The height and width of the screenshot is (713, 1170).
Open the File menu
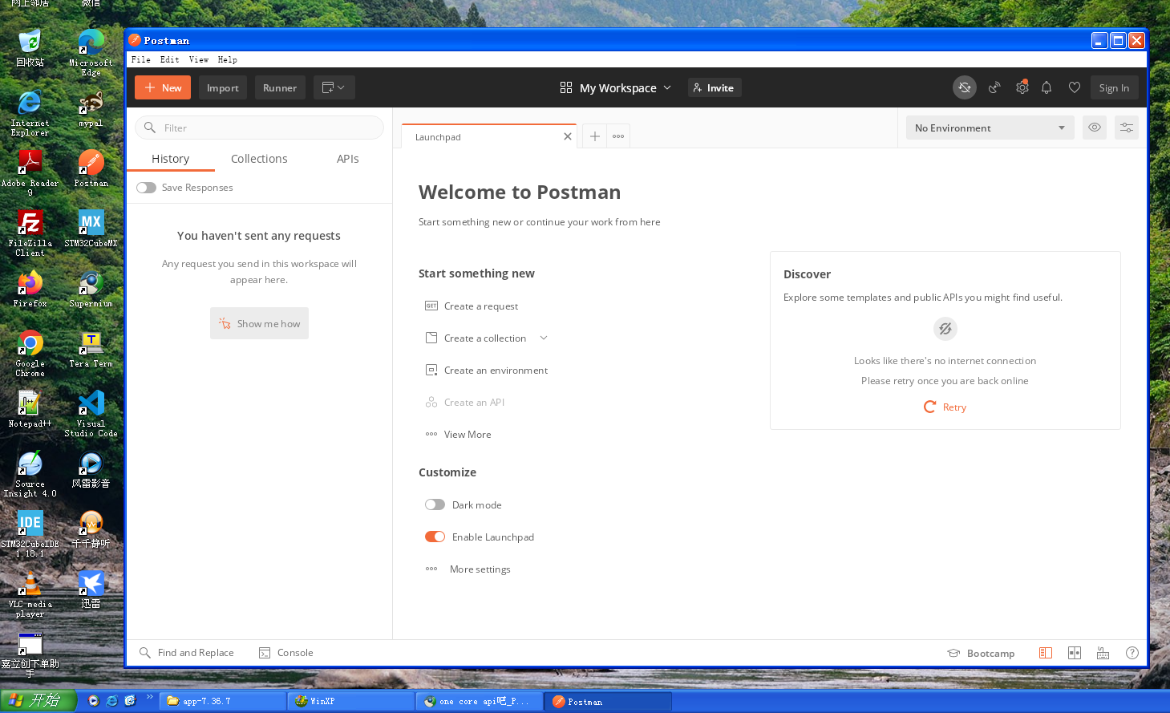coord(141,59)
